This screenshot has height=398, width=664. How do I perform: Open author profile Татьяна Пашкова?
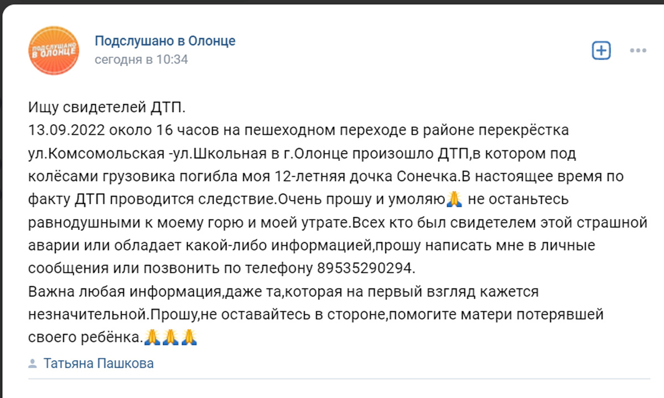[98, 363]
